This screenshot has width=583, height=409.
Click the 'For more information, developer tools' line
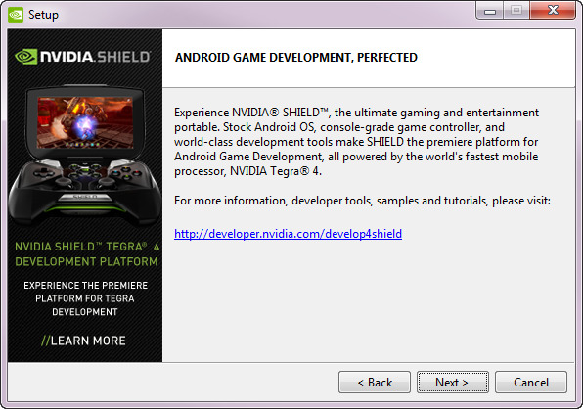click(x=362, y=201)
